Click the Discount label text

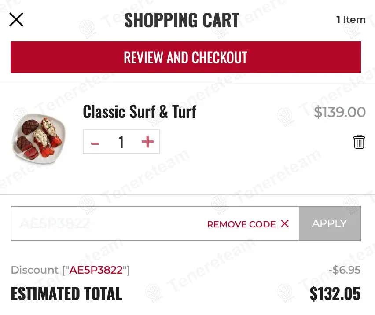tap(35, 270)
